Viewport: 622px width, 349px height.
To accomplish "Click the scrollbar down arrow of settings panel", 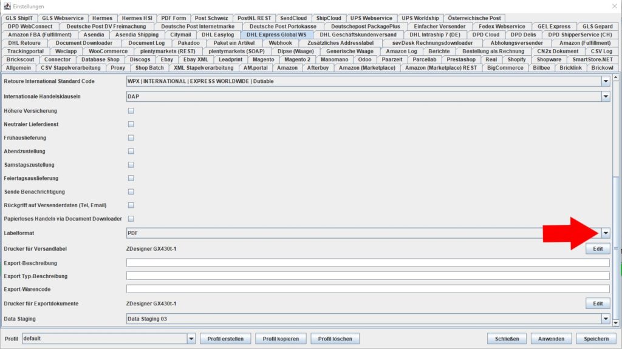I will [x=616, y=323].
